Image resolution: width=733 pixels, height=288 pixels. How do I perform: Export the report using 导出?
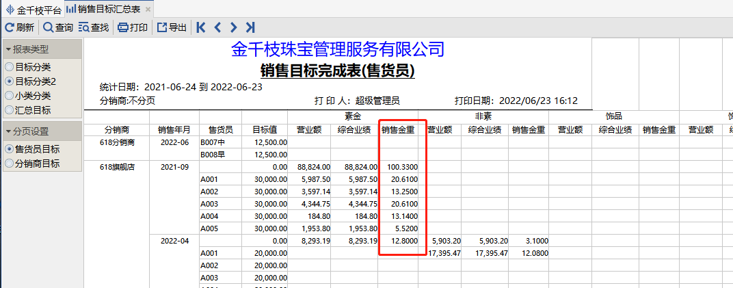[x=172, y=27]
